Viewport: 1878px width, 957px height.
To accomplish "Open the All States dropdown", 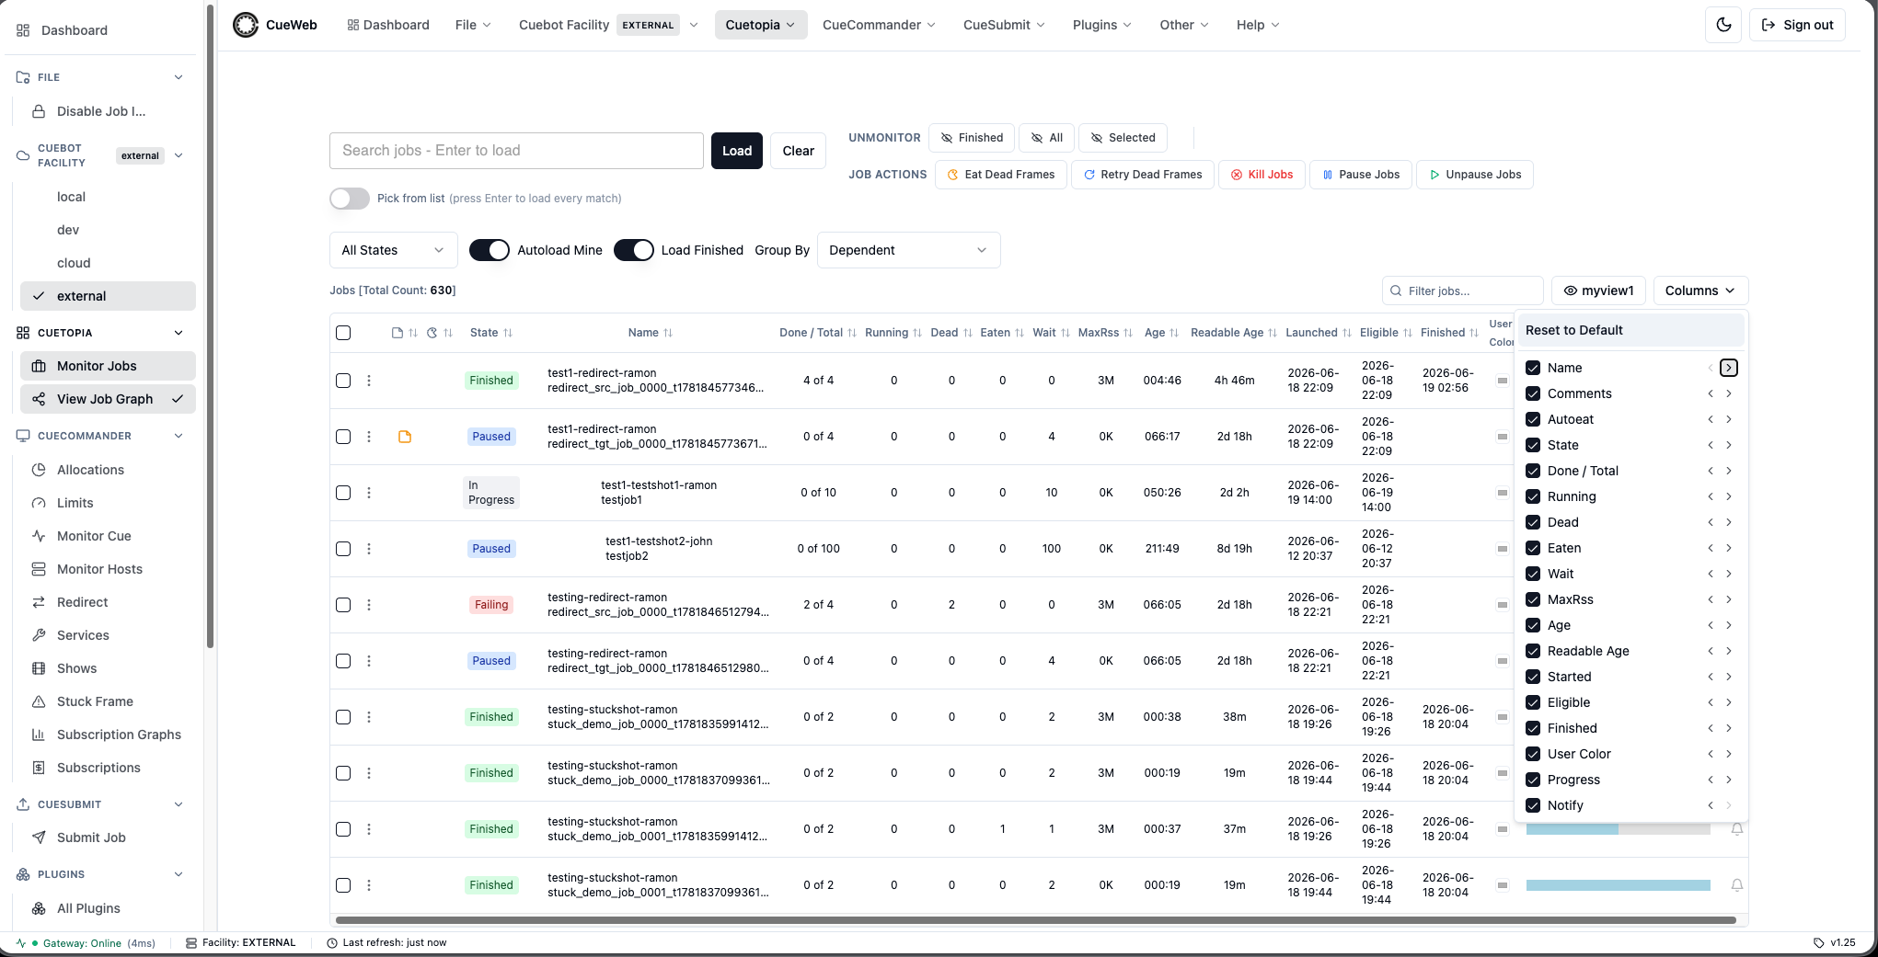I will [x=393, y=250].
